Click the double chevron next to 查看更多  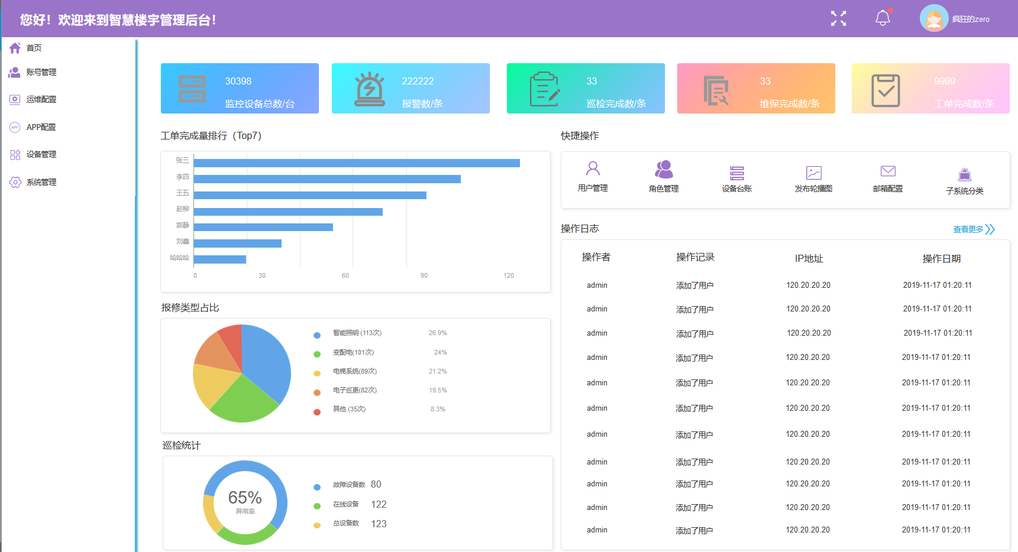(x=990, y=229)
